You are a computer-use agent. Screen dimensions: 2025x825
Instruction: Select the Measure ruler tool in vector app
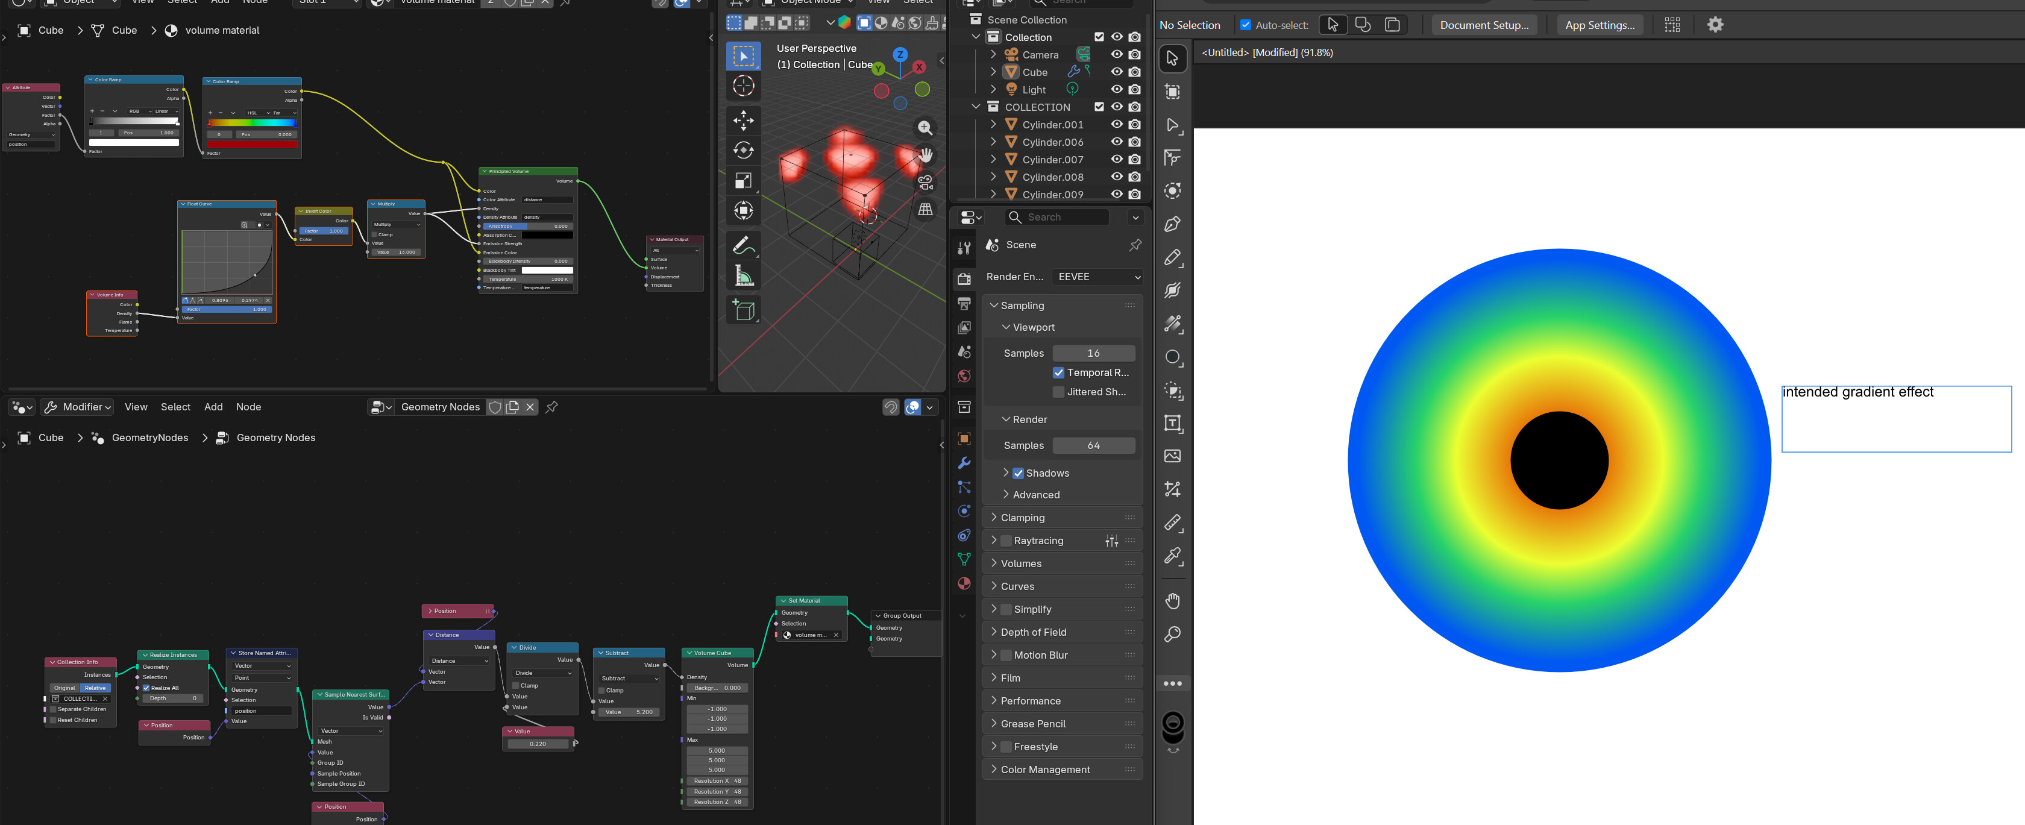pyautogui.click(x=1172, y=522)
